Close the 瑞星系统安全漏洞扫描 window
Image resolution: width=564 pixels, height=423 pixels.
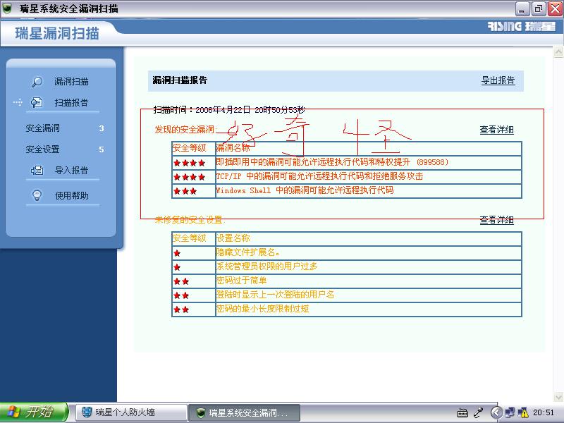tap(555, 8)
